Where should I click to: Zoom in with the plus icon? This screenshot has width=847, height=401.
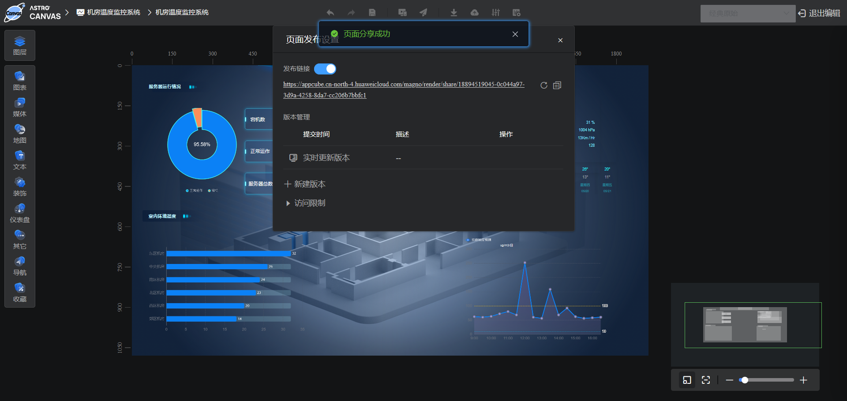tap(804, 380)
